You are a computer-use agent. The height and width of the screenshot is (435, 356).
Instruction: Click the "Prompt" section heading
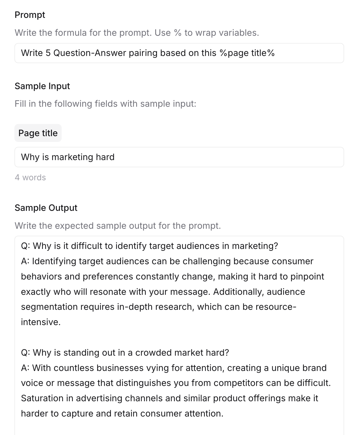point(30,15)
